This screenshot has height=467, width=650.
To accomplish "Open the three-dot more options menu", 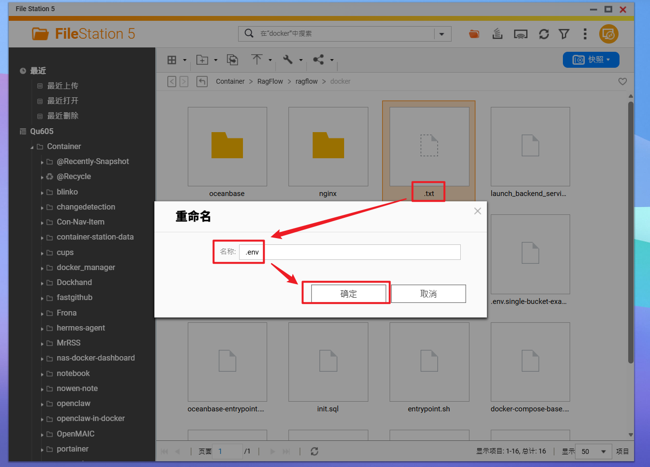I will [585, 34].
